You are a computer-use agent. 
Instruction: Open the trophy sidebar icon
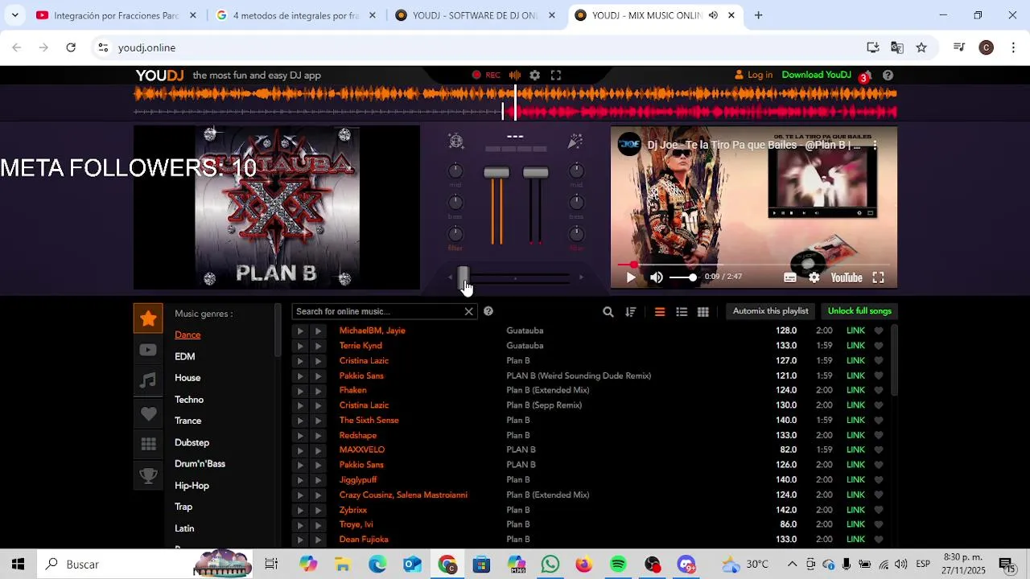(148, 476)
